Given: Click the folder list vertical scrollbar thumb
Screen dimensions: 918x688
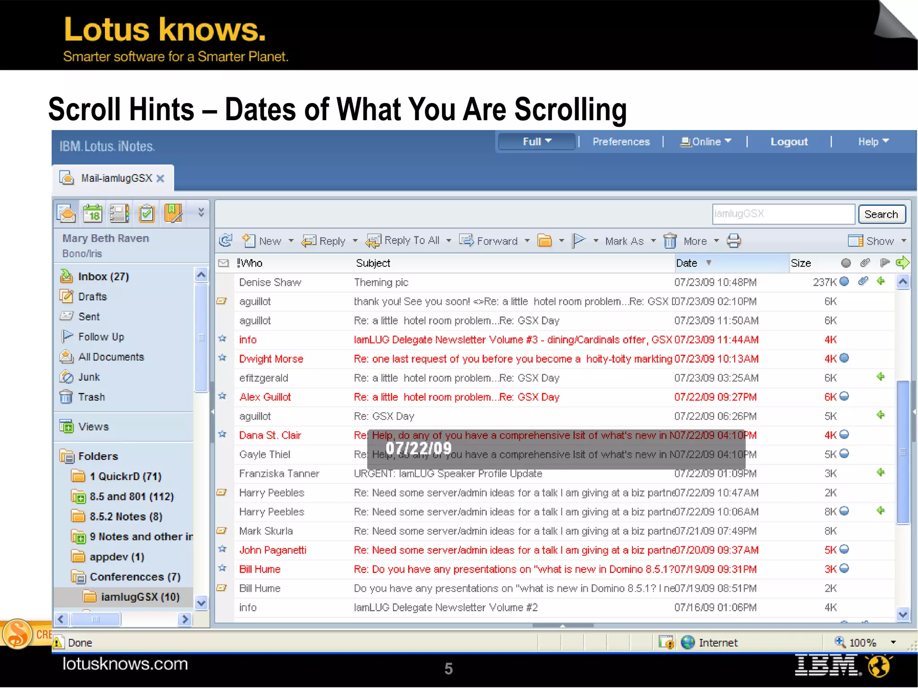Looking at the screenshot, I should pos(201,338).
